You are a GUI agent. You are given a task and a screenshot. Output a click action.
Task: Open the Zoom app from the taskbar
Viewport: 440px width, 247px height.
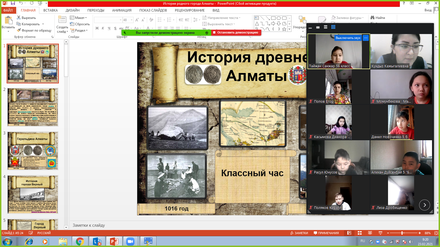click(130, 241)
